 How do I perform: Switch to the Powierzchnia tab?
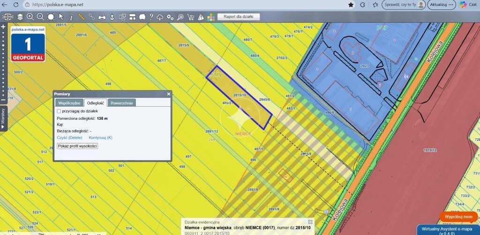coord(122,103)
